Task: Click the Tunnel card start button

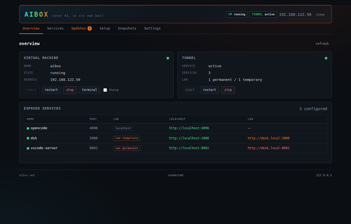Action: (190, 90)
